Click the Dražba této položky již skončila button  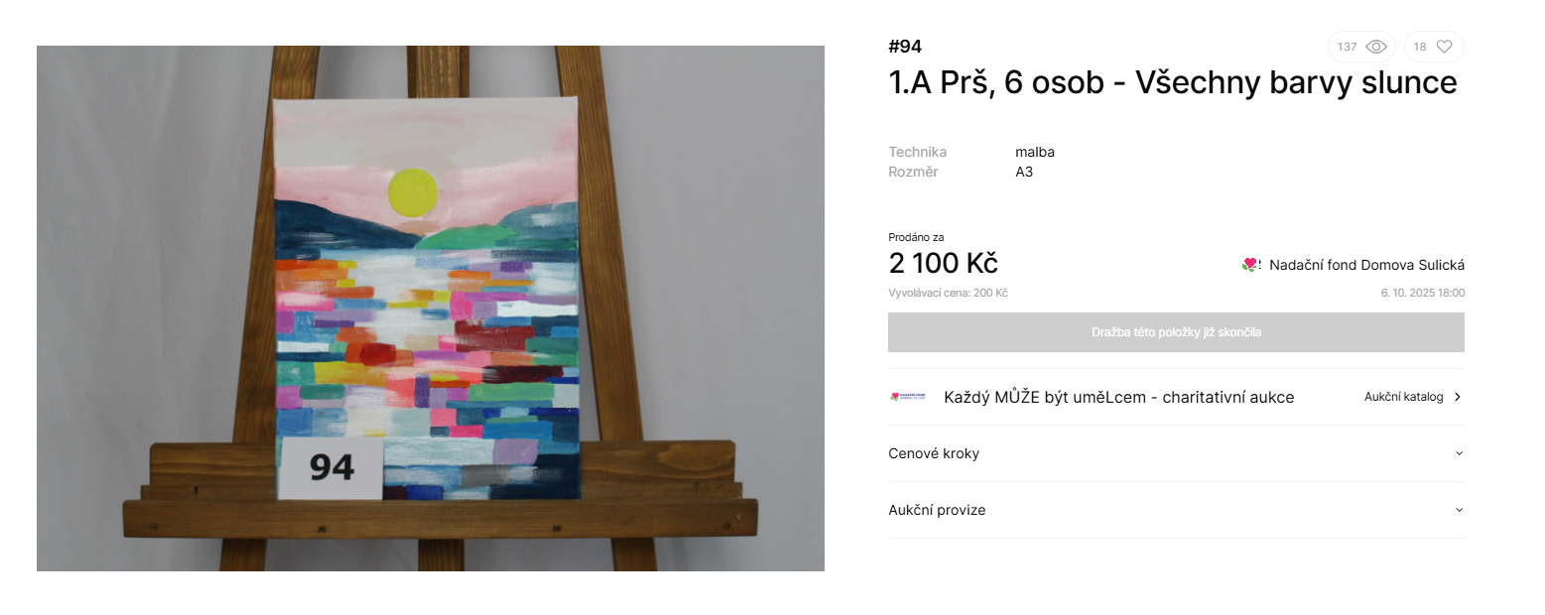pos(1176,332)
